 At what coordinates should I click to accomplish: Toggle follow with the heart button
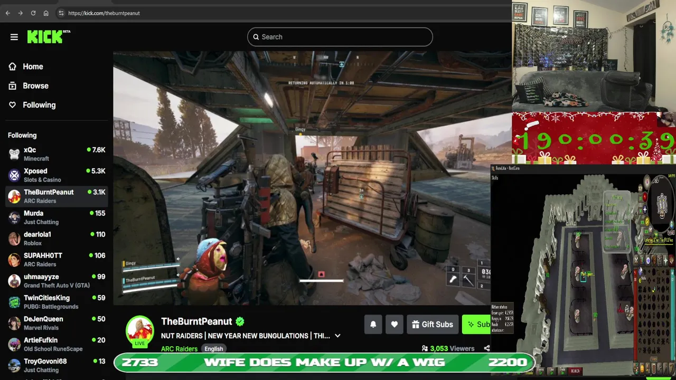click(x=394, y=325)
